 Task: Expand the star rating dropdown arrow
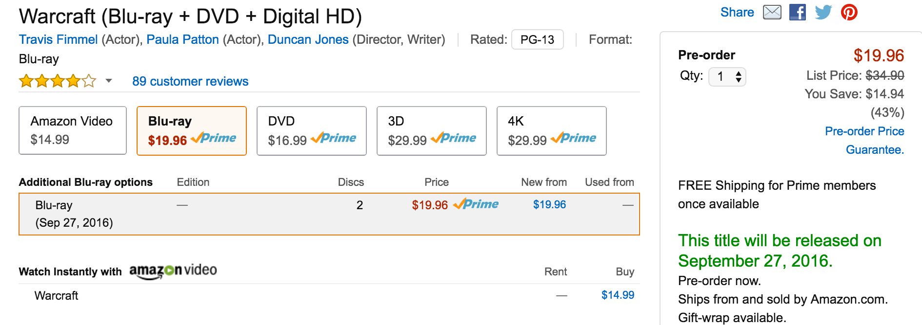pyautogui.click(x=109, y=81)
